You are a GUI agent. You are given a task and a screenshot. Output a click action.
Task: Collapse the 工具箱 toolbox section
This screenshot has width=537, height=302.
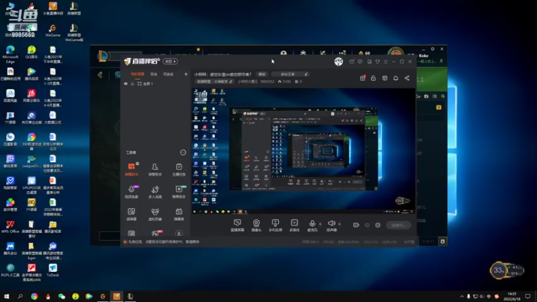(183, 152)
